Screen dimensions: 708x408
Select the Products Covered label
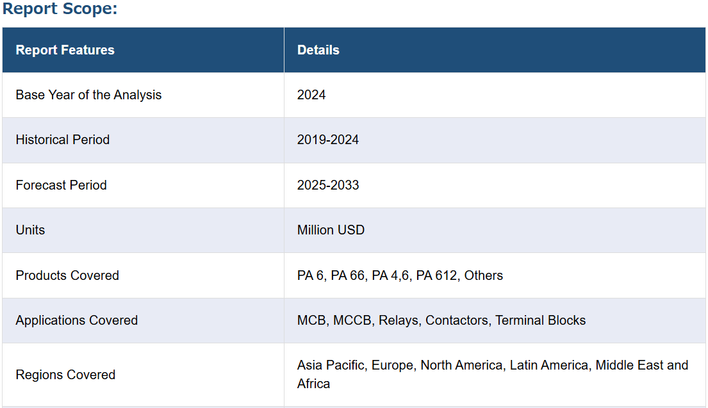coord(67,275)
